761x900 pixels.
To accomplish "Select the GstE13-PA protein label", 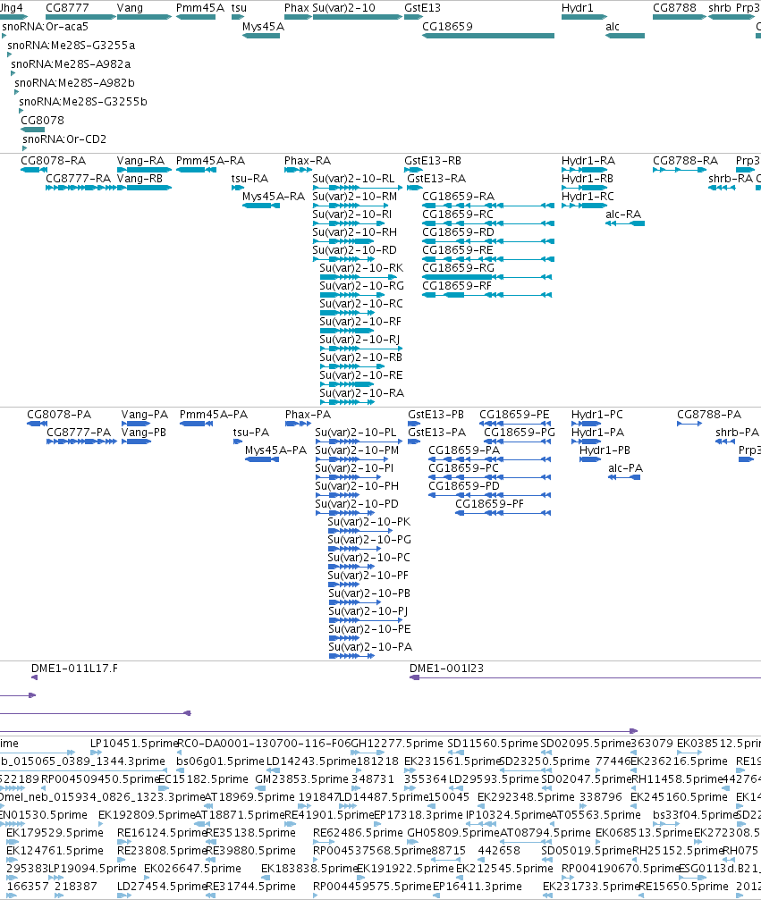I will coord(437,433).
